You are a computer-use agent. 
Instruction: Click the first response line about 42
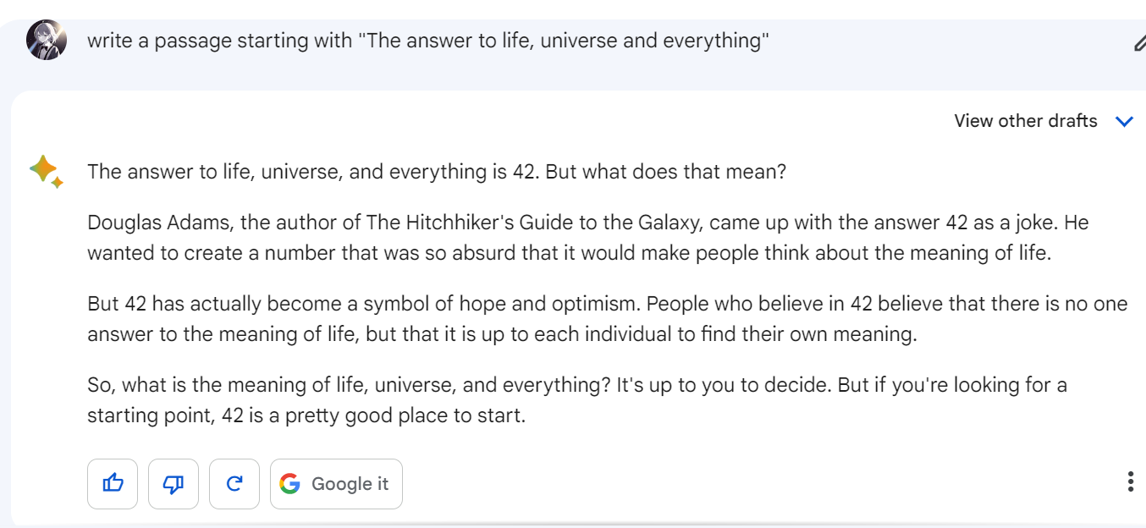tap(313, 172)
